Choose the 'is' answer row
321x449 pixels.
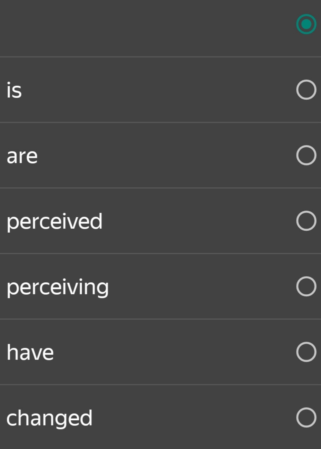click(x=146, y=90)
